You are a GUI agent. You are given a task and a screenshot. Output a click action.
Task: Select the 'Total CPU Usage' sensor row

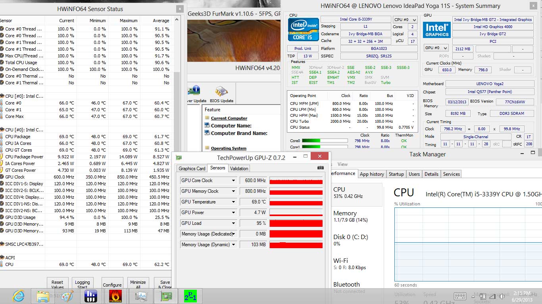[86, 63]
